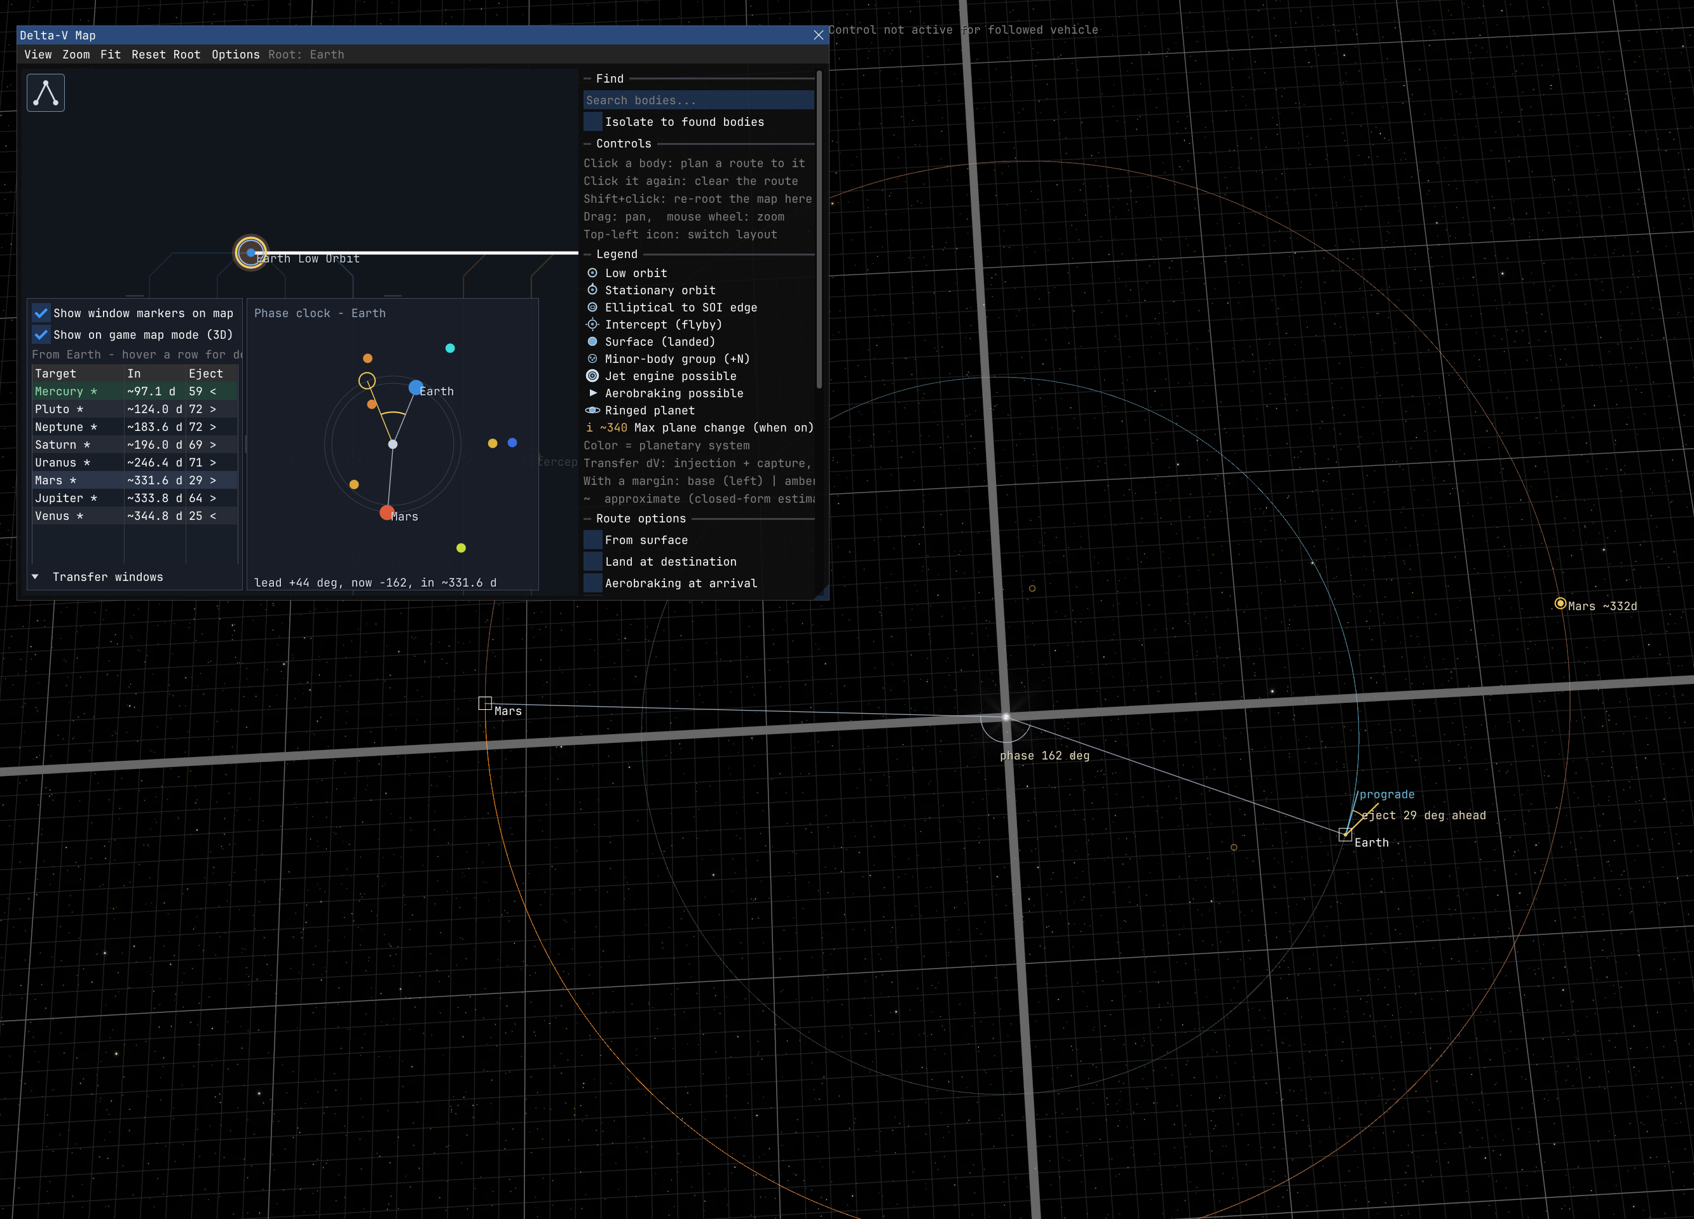
Task: Select the Minor-body group legend icon
Action: click(x=592, y=358)
